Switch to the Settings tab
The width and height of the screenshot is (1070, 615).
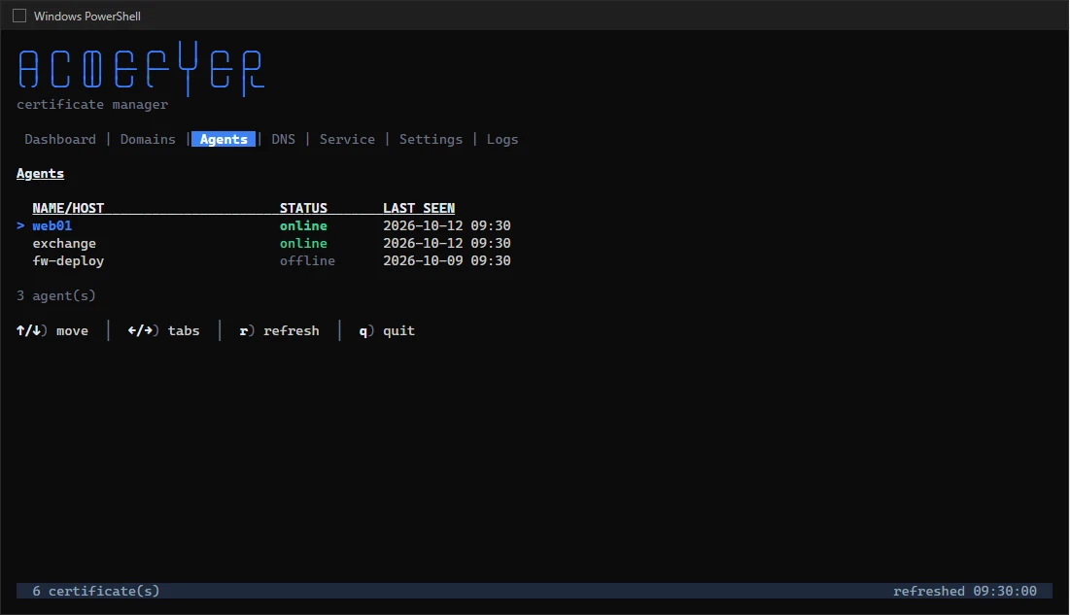(x=431, y=139)
